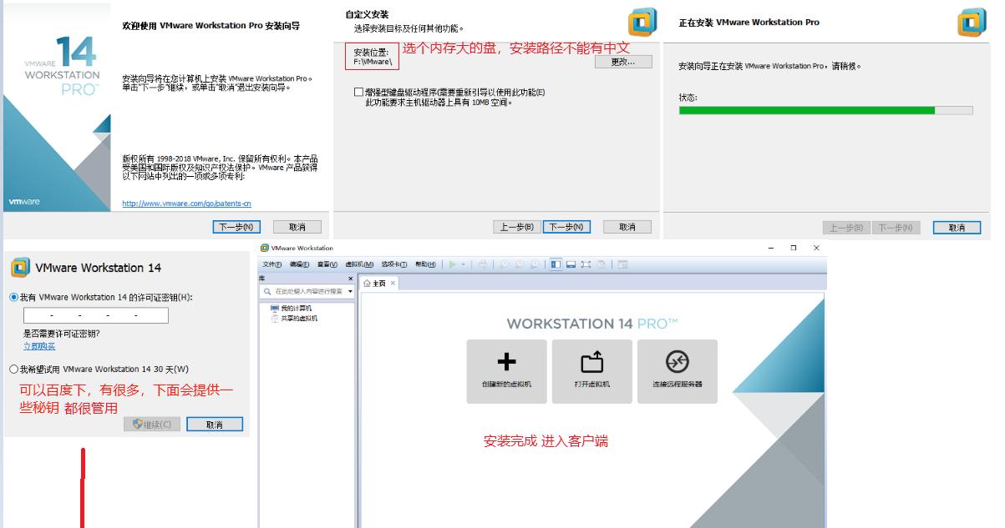Viewport: 1005px width, 528px height.
Task: Select the 30-day trial radio option
Action: click(x=14, y=369)
